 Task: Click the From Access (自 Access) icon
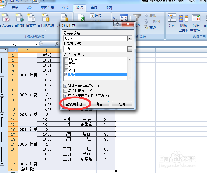pos(6,18)
